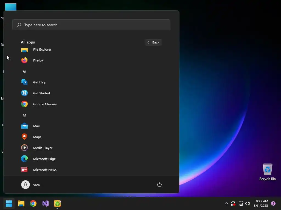This screenshot has height=210, width=281.
Task: Click the VM6 username text
Action: click(x=36, y=185)
